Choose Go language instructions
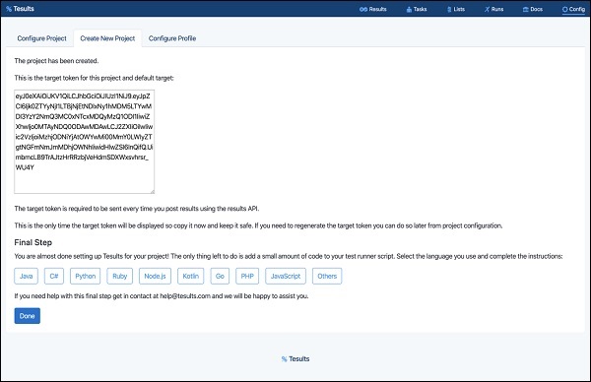The width and height of the screenshot is (591, 382). 220,276
